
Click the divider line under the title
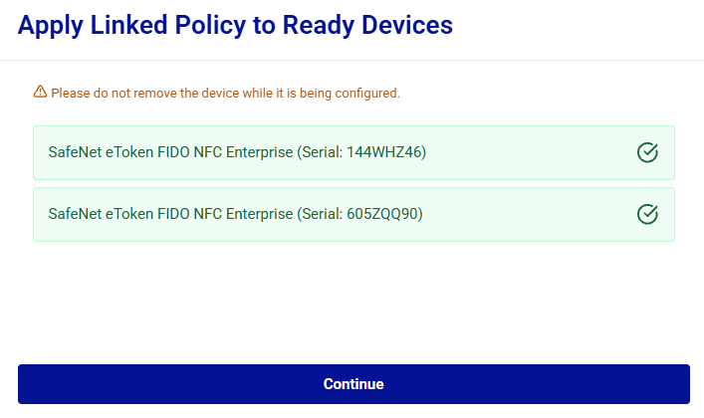pyautogui.click(x=352, y=60)
